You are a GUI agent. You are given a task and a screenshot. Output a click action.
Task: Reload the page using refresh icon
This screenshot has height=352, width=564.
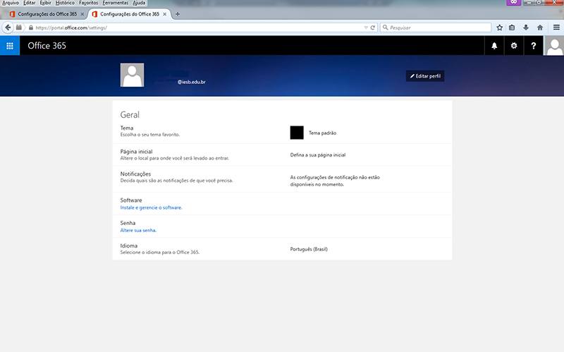(x=373, y=28)
